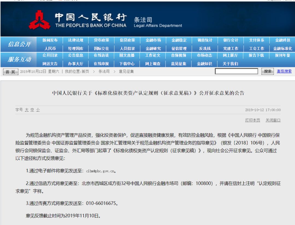Screen dimensions: 295x225
Task: Click the 首页 home button
Action: pos(11,72)
